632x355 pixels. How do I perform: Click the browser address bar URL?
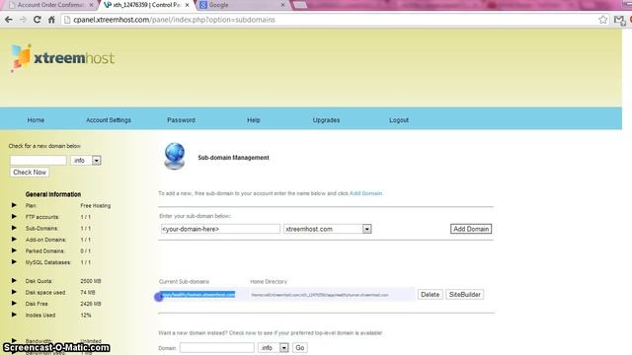pos(174,20)
